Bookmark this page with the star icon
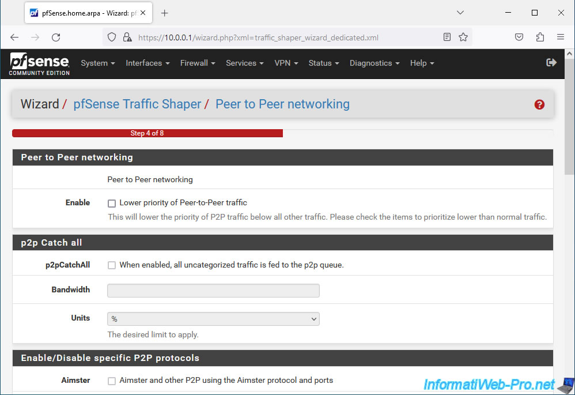 point(463,37)
